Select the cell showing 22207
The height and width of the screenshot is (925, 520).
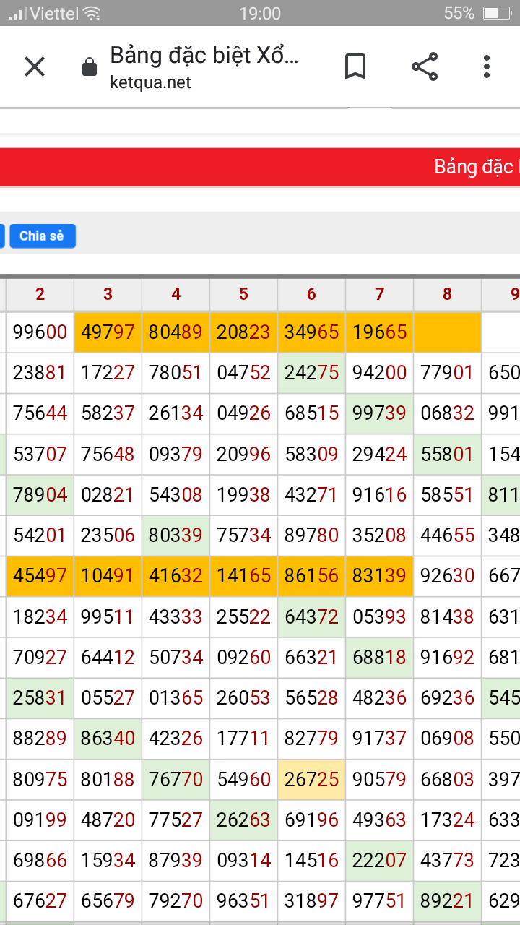coord(380,860)
